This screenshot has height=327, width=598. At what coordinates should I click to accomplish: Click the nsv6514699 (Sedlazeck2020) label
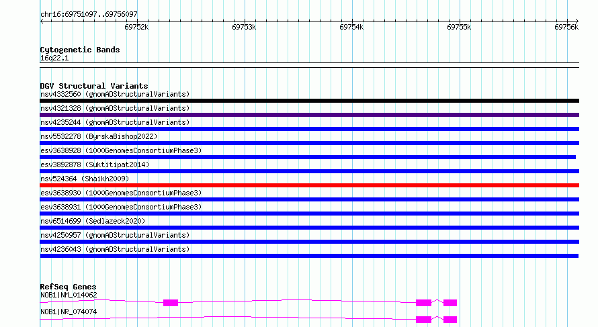pos(93,221)
